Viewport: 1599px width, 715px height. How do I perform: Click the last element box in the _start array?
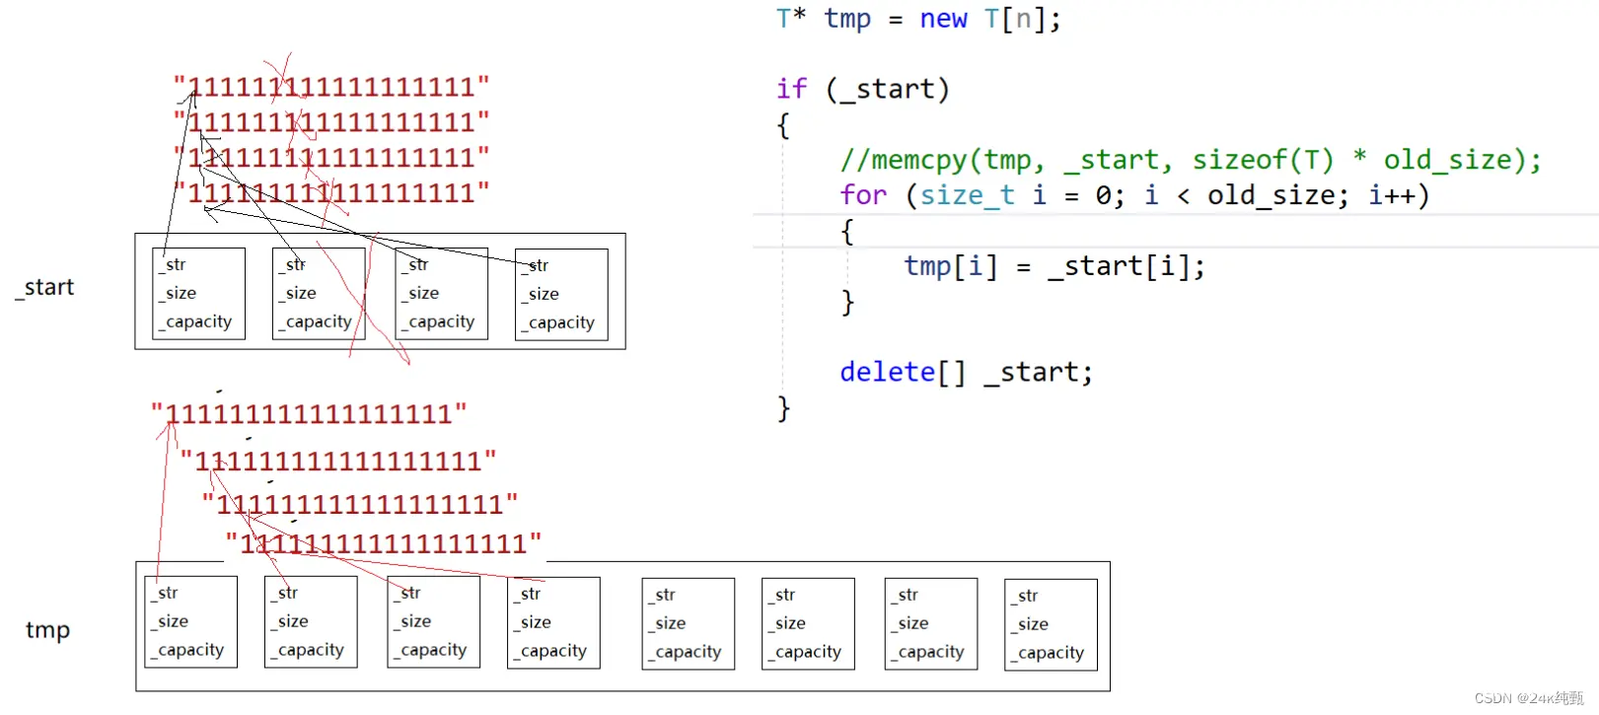pos(561,295)
